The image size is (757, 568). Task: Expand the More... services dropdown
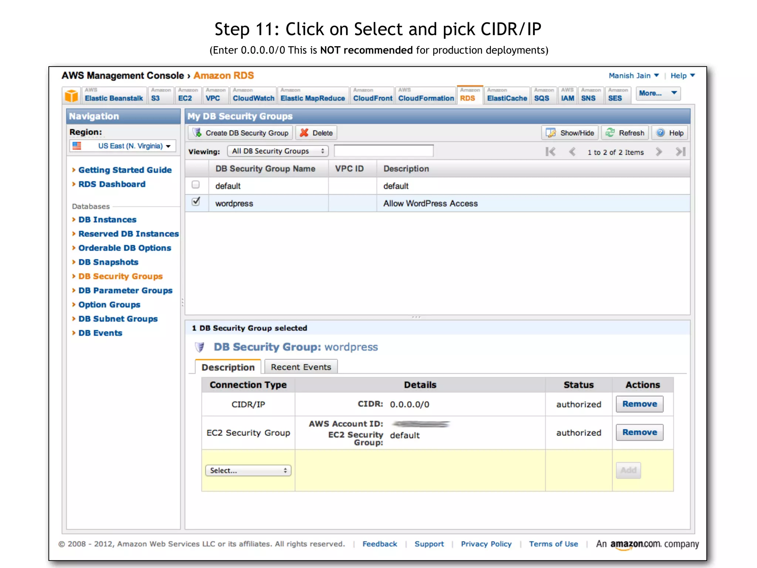(658, 94)
